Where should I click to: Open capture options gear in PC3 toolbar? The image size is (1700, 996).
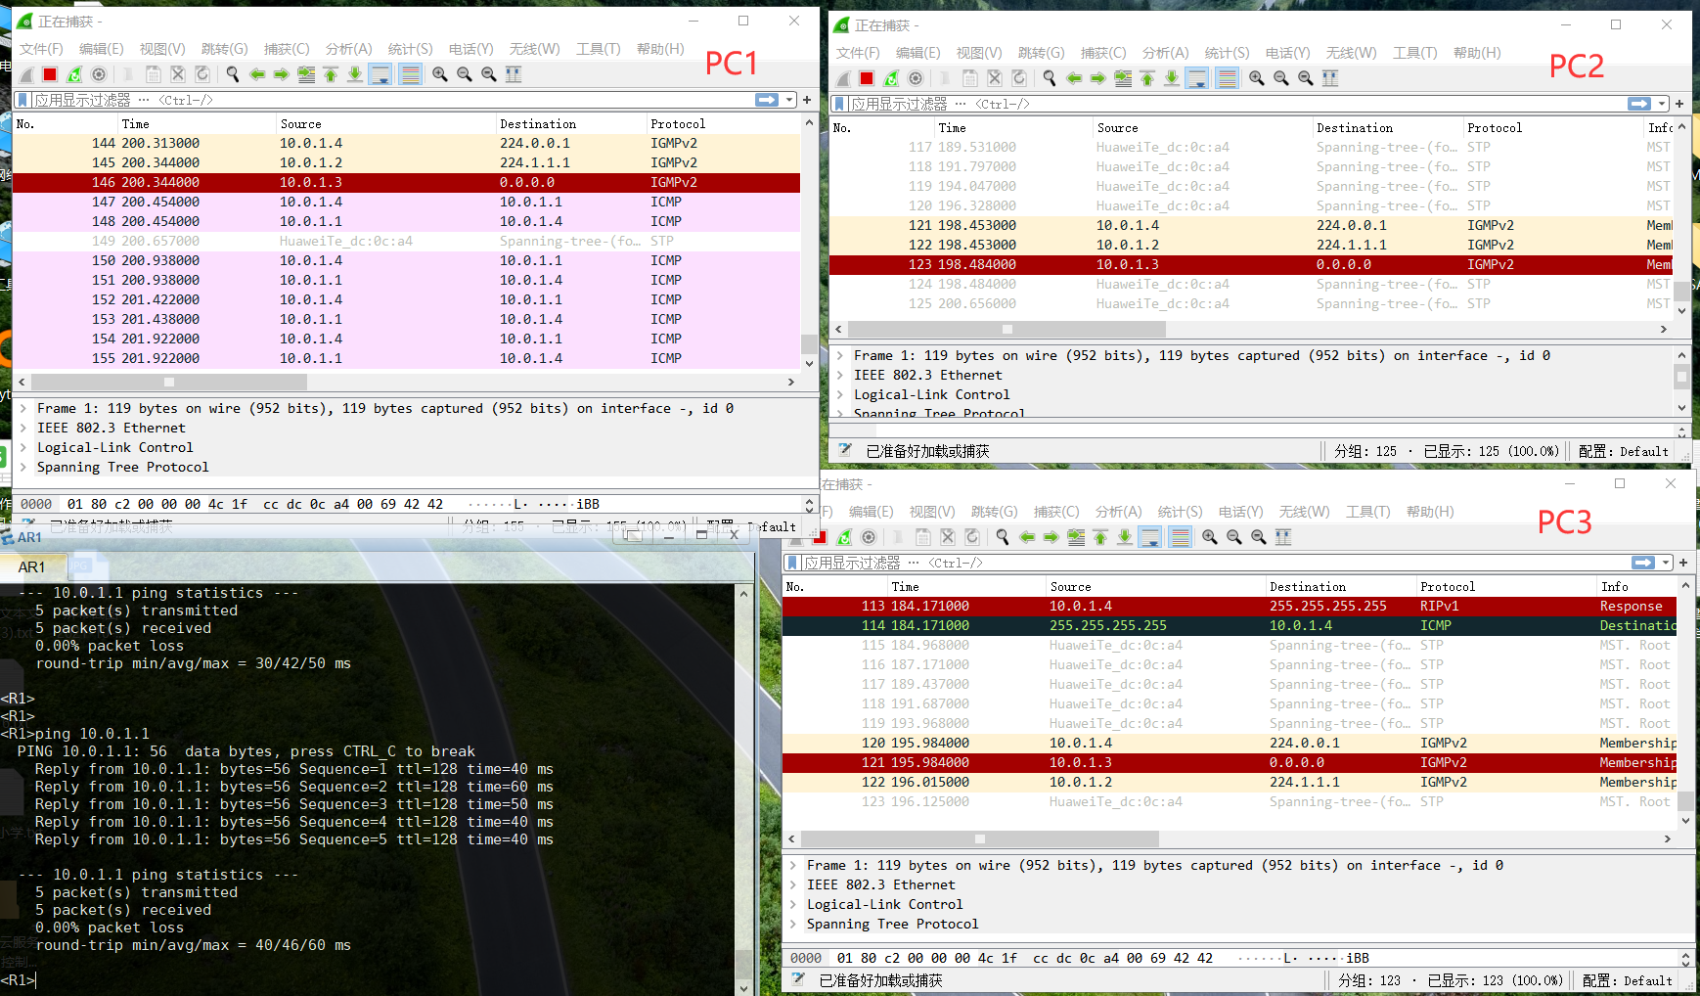[869, 537]
